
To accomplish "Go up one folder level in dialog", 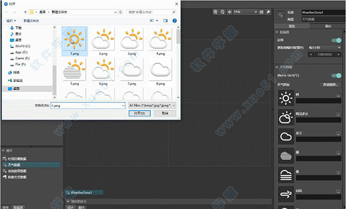I will tap(25, 12).
